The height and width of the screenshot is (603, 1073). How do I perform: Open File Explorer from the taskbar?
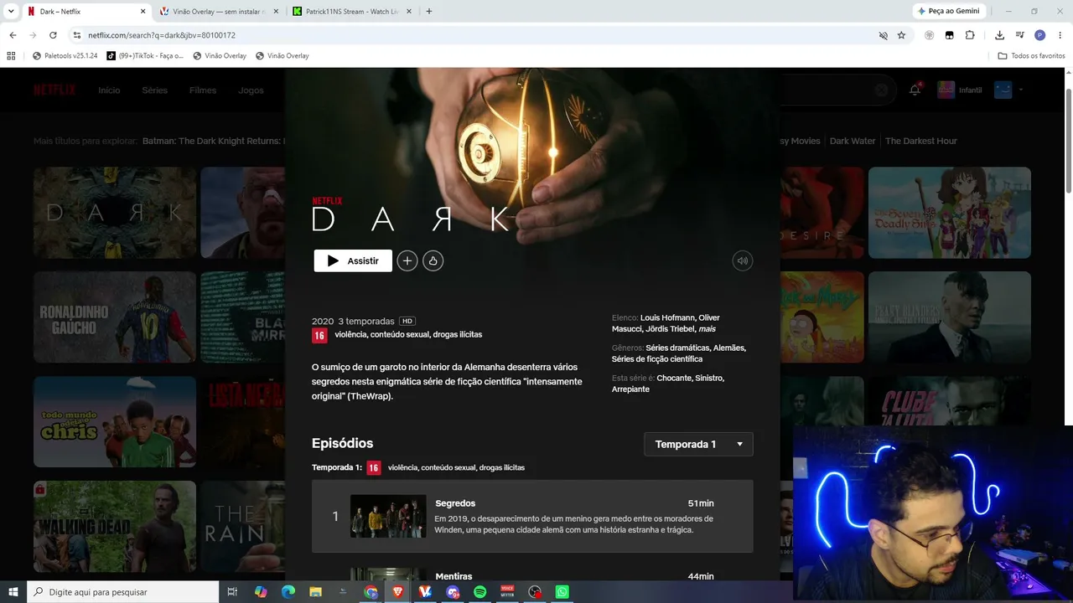pyautogui.click(x=316, y=592)
